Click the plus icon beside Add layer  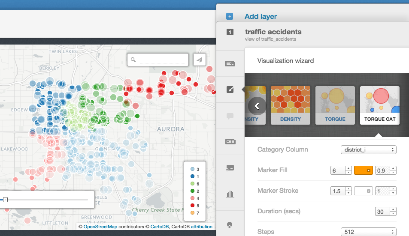tap(230, 17)
